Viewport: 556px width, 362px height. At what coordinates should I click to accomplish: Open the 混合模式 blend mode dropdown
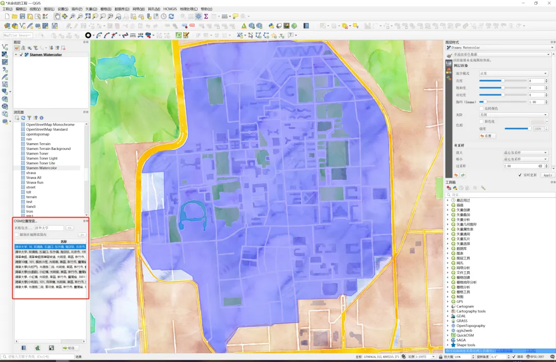tap(513, 74)
